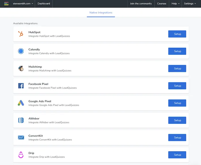This screenshot has height=165, width=201.
Task: Click the Calendly integration title
Action: pyautogui.click(x=34, y=49)
